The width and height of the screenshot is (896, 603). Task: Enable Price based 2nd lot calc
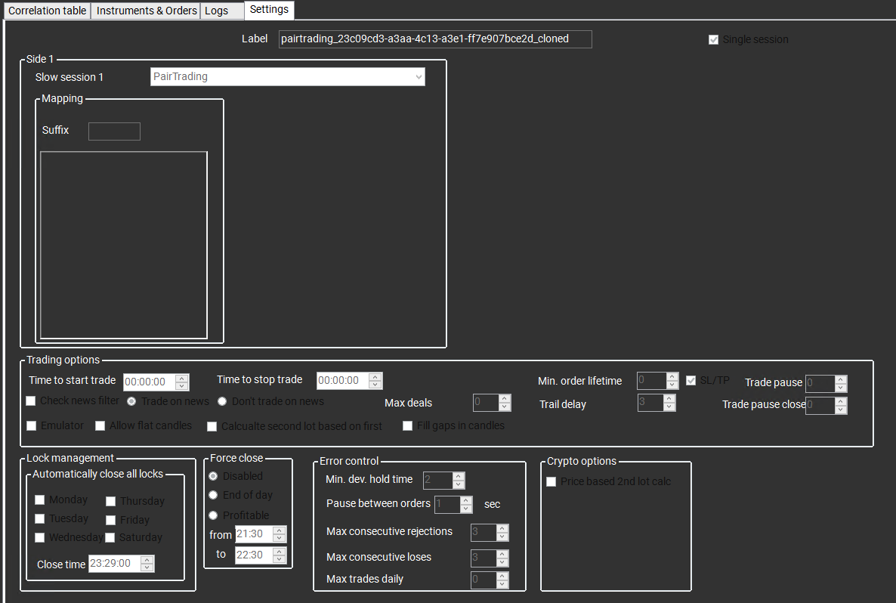(552, 481)
